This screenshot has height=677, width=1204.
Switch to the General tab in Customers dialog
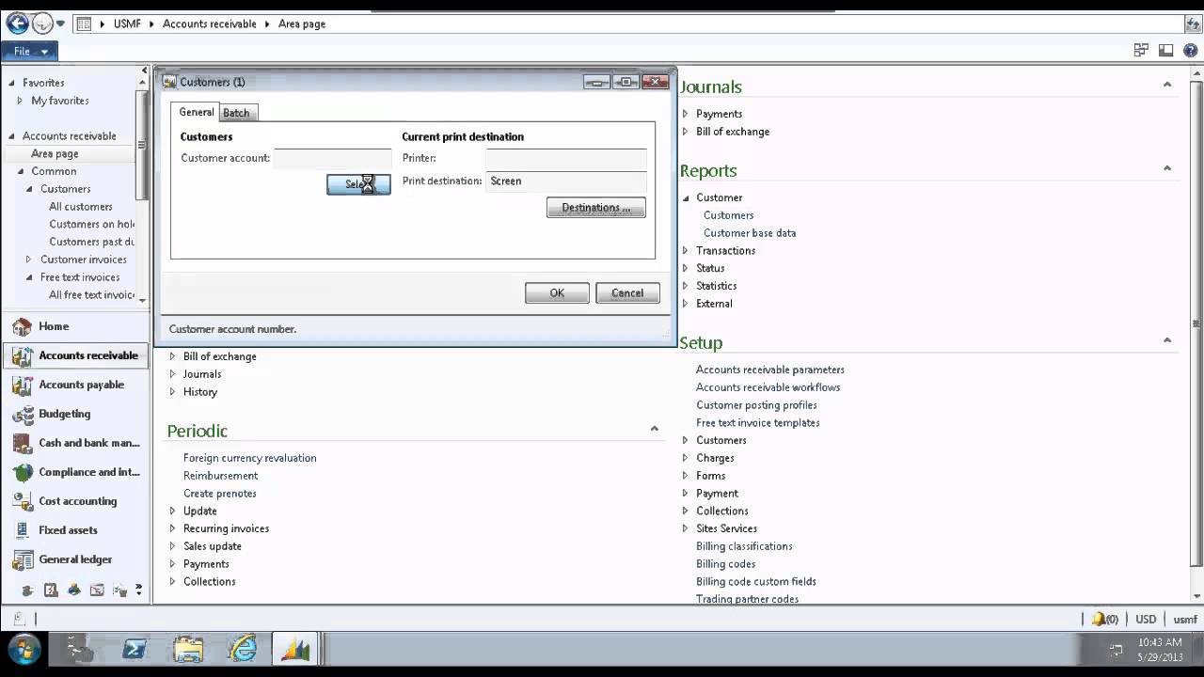(x=197, y=112)
